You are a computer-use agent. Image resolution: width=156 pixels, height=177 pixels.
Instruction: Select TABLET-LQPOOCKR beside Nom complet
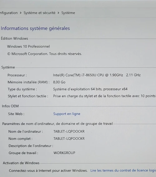(69, 139)
